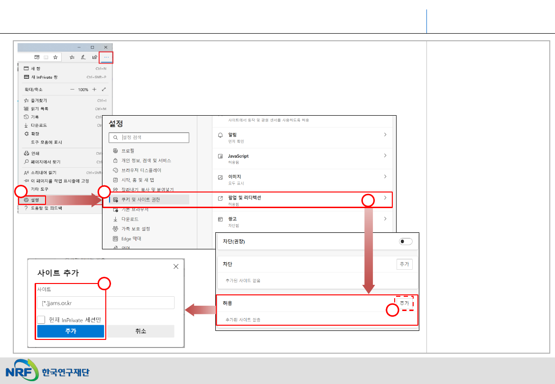Click 취소 button in site dialog
The height and width of the screenshot is (384, 555).
click(x=141, y=331)
